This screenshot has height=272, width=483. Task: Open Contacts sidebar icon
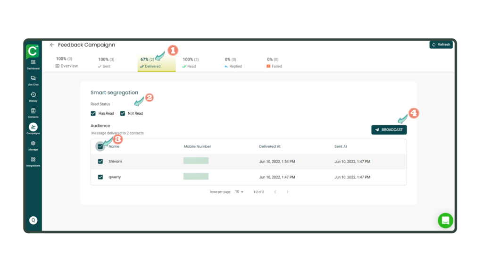click(33, 113)
